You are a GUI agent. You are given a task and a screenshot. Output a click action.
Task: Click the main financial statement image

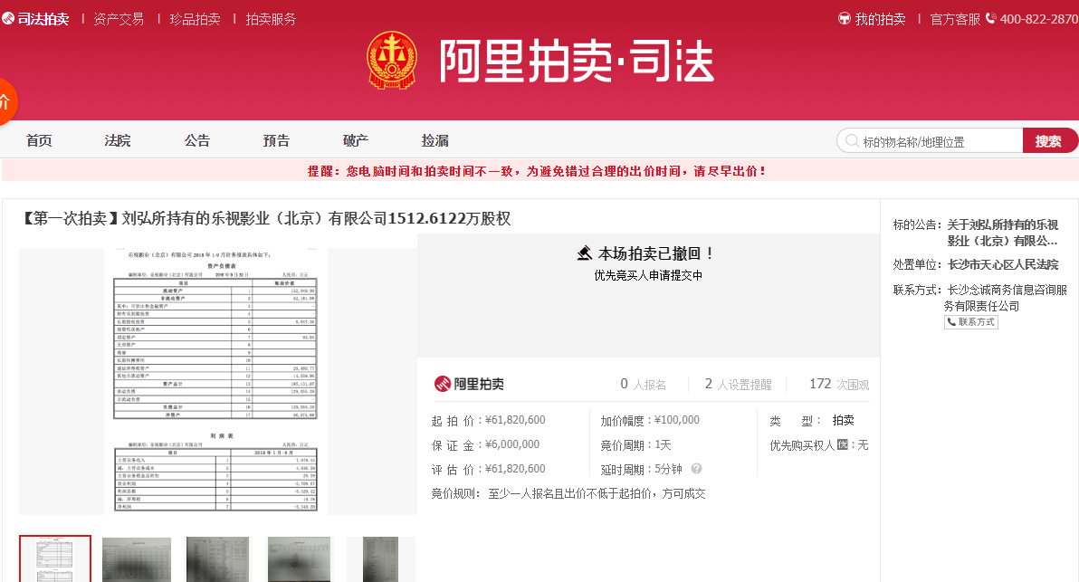point(216,381)
